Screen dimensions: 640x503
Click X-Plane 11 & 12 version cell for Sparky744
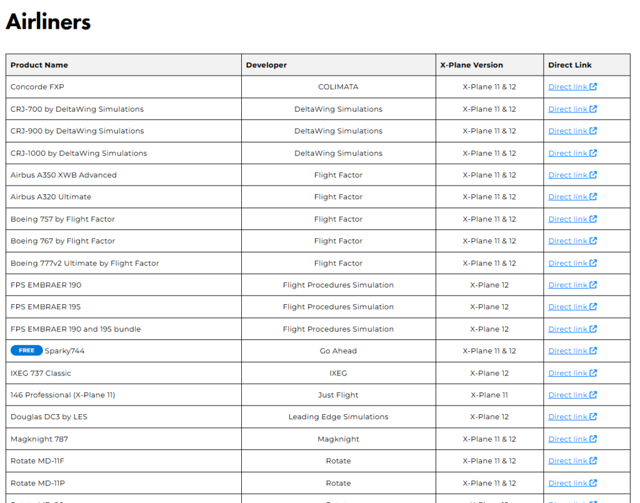click(489, 351)
